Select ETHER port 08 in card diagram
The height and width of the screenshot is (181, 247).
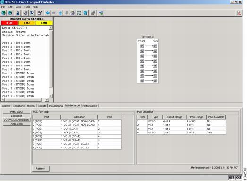click(142, 81)
